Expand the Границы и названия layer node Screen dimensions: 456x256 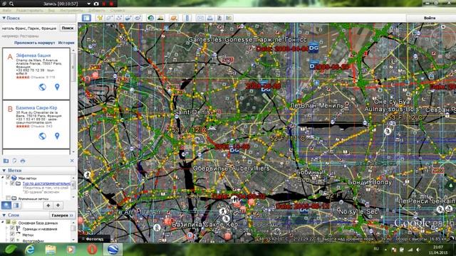6,228
